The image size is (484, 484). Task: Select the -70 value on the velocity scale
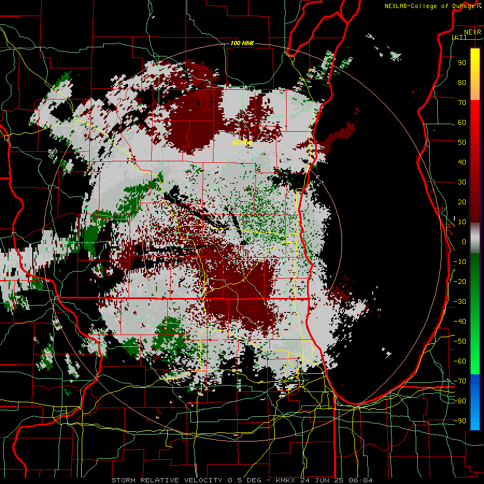point(460,381)
